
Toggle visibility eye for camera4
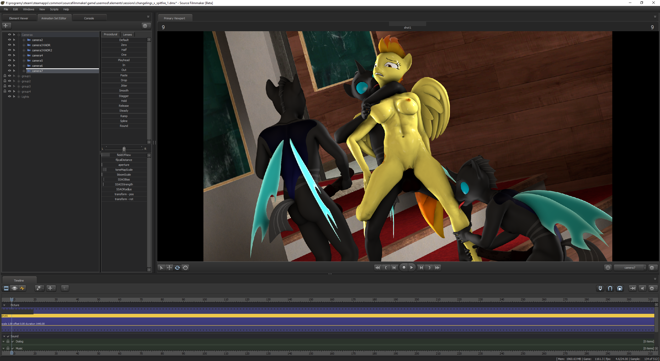pyautogui.click(x=10, y=55)
